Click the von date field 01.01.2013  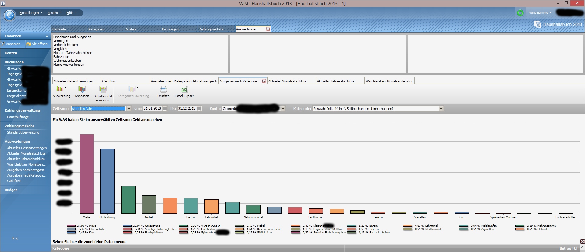152,109
